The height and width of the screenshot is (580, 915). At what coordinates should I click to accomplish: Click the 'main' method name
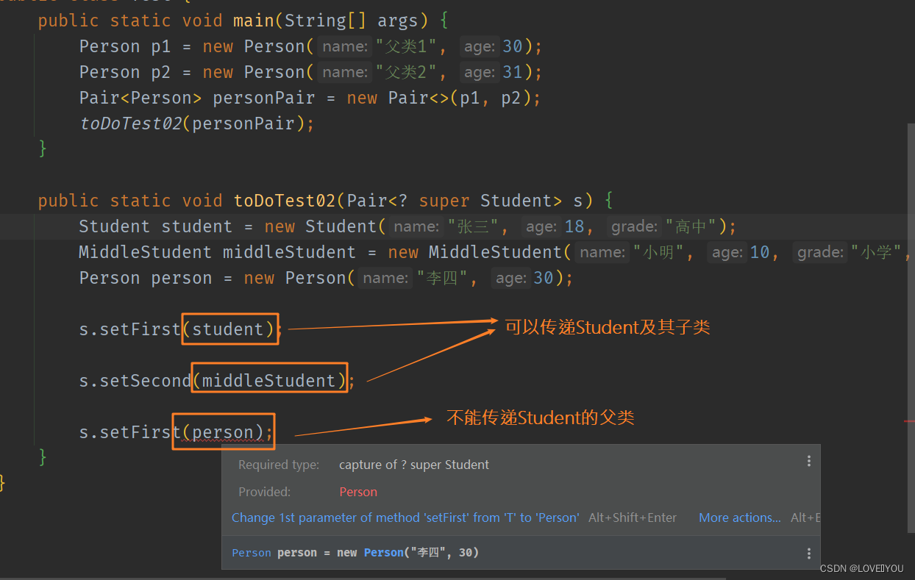(x=254, y=21)
